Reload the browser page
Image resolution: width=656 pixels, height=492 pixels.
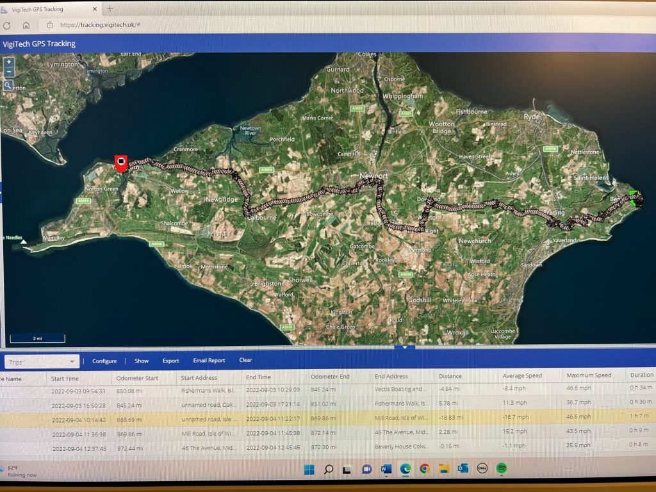[7, 26]
